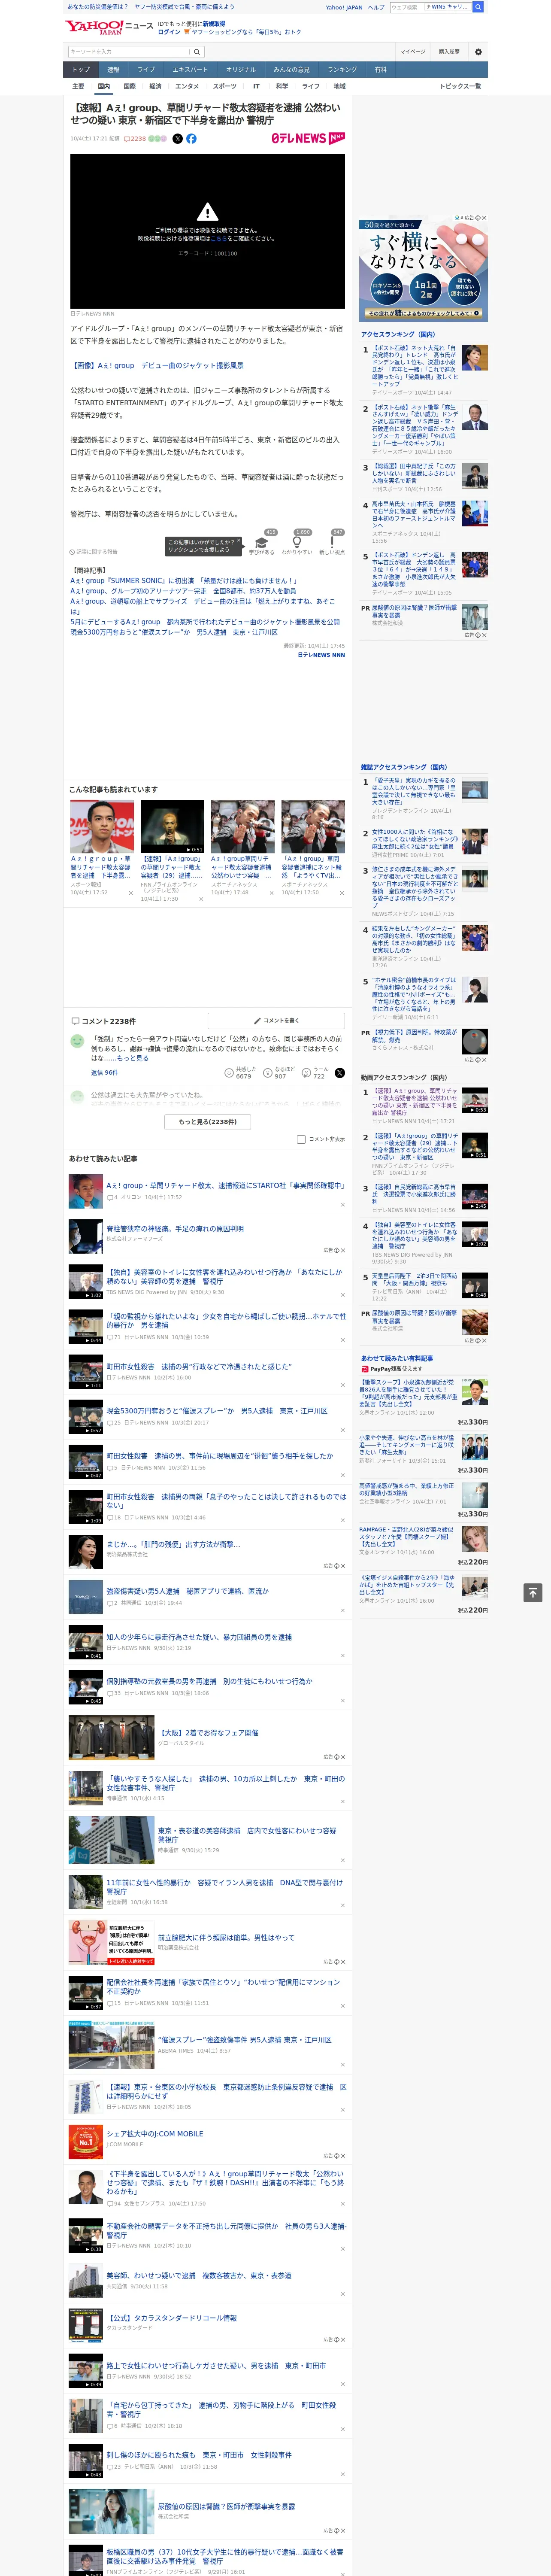The height and width of the screenshot is (2576, 551).
Task: Click the 【画像】Aぇ! group デビュー曲 link
Action: (157, 366)
